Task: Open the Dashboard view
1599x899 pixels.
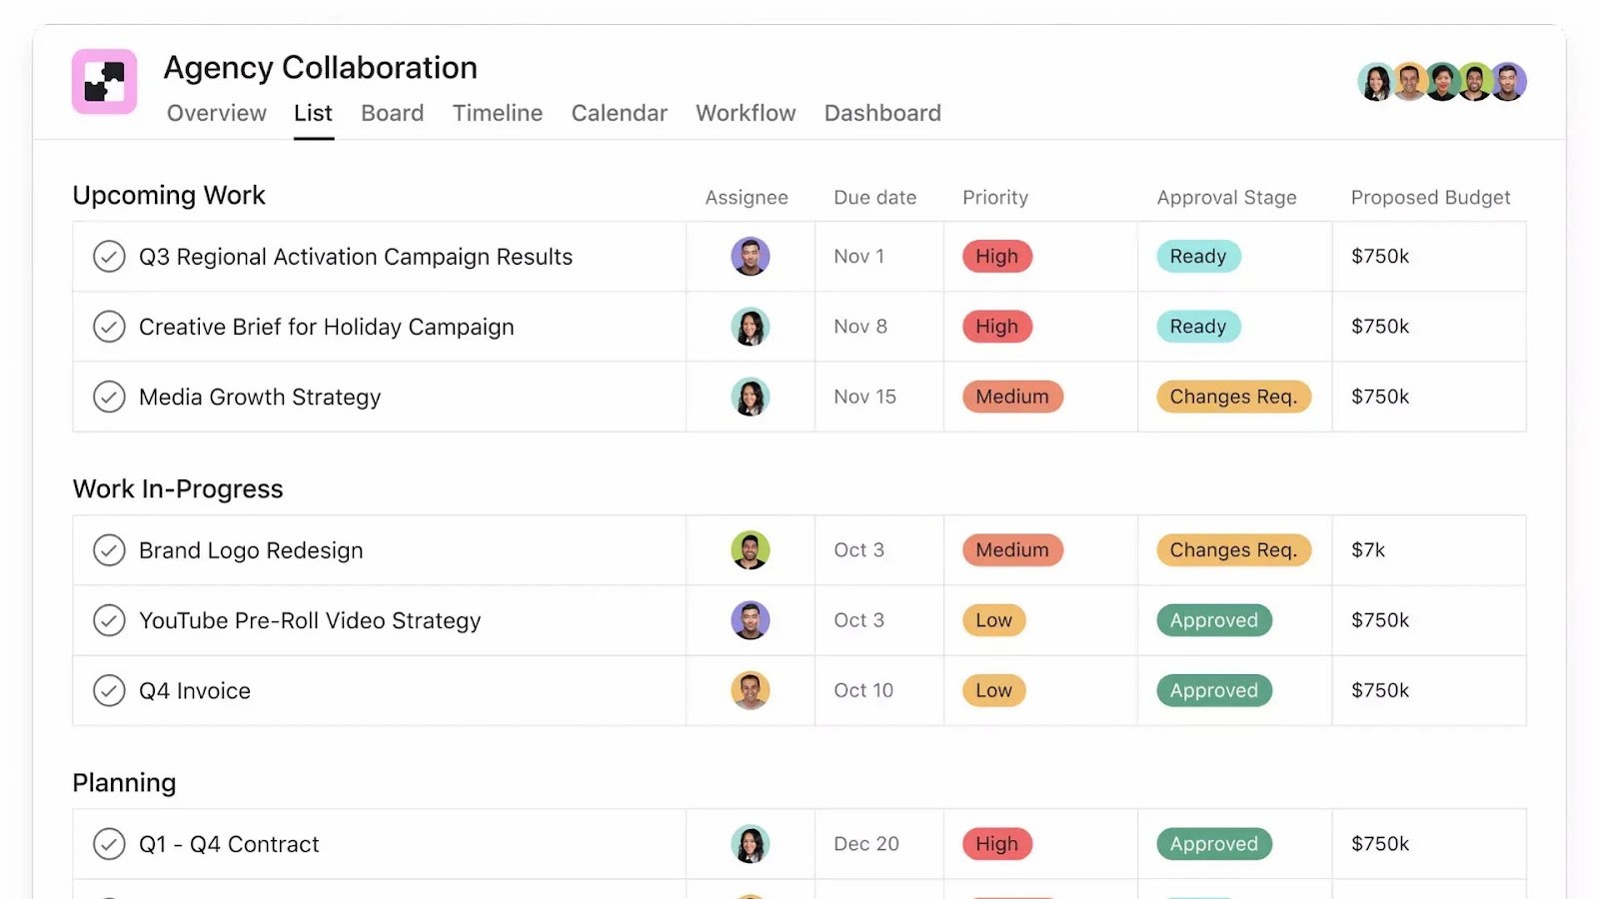Action: click(881, 113)
